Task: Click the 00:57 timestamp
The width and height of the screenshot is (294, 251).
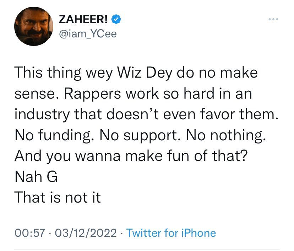Action: [x=30, y=233]
